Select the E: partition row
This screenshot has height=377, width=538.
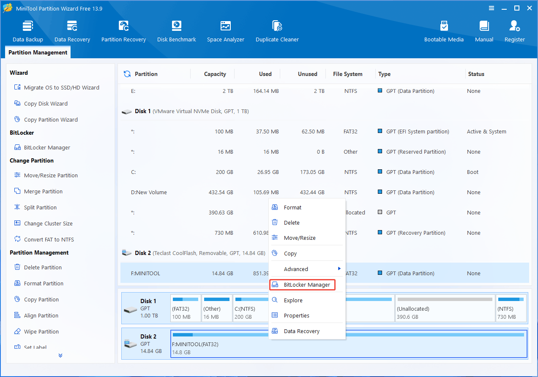tap(325, 91)
